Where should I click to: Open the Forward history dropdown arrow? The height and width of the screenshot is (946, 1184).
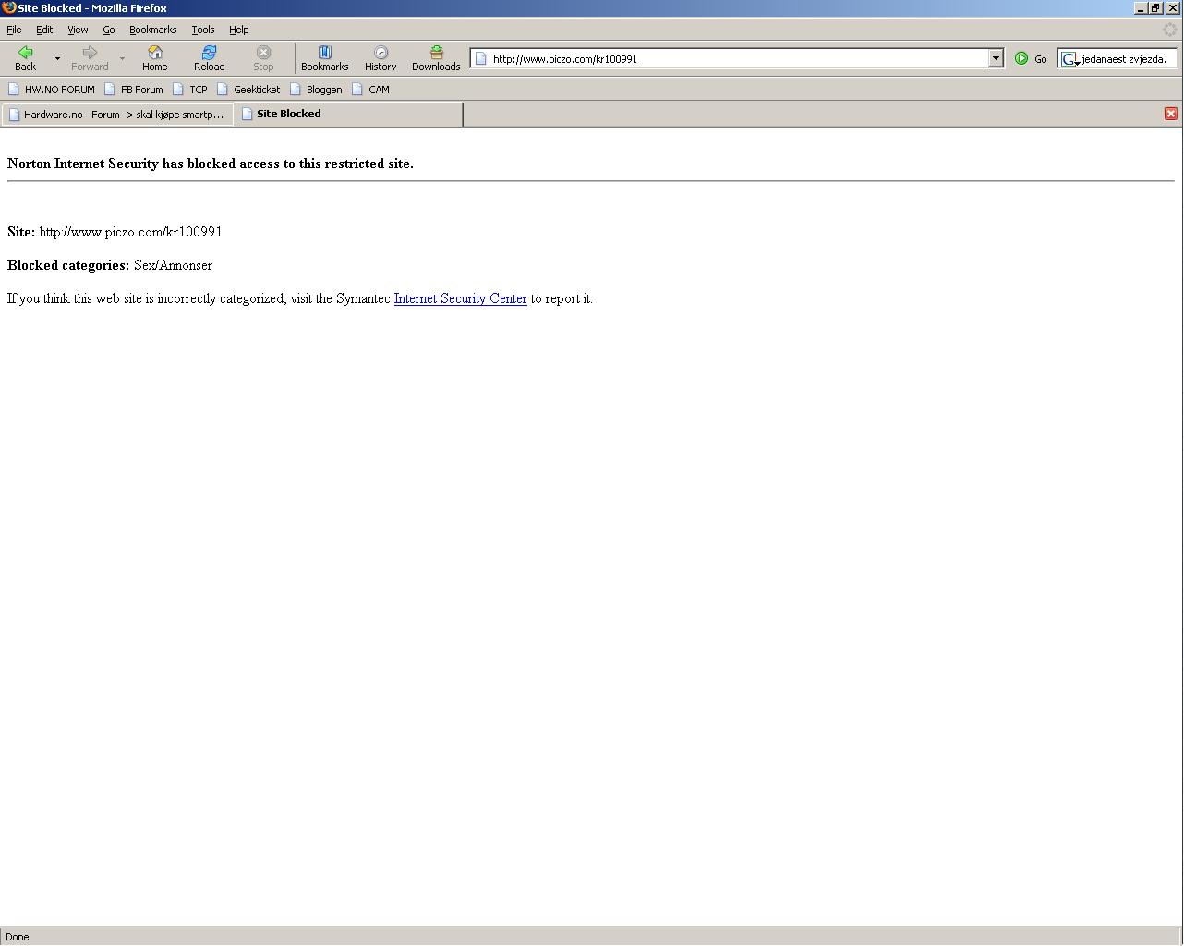[x=122, y=58]
